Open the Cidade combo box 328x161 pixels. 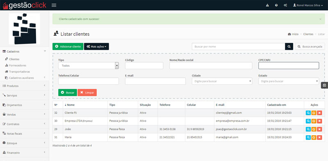pyautogui.click(x=222, y=81)
